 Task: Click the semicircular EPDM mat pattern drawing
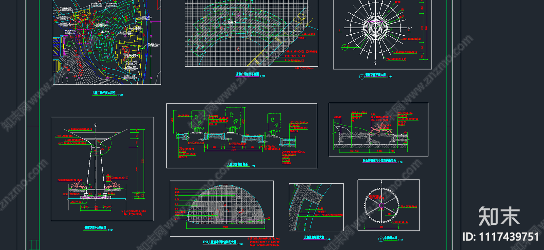(x=226, y=206)
